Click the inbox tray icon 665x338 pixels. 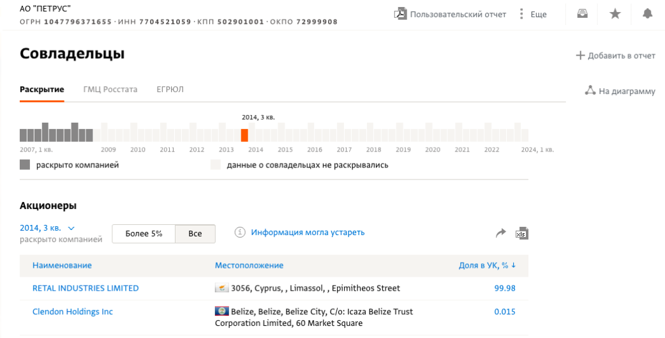pos(582,14)
